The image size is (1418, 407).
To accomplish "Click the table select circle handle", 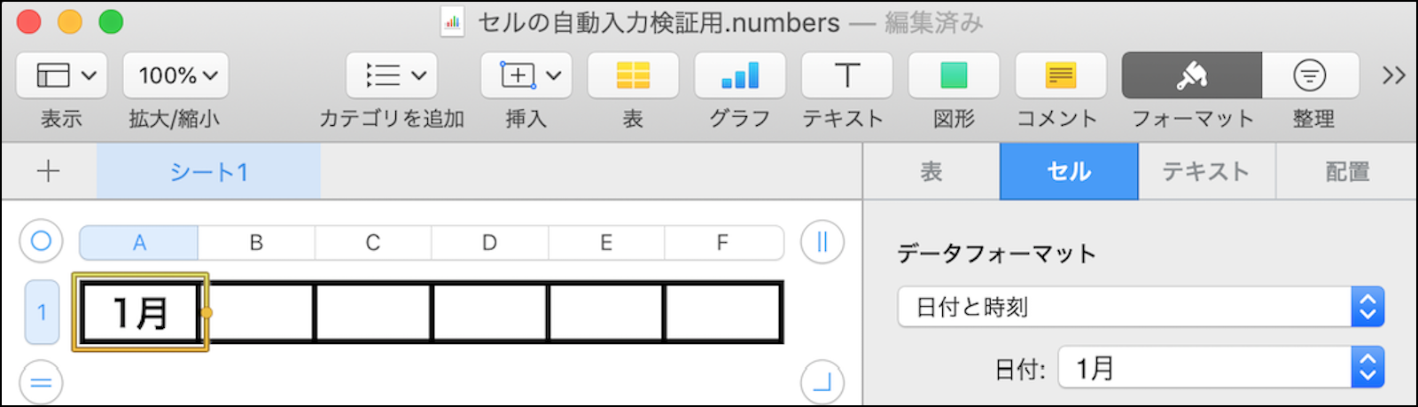I will 42,241.
